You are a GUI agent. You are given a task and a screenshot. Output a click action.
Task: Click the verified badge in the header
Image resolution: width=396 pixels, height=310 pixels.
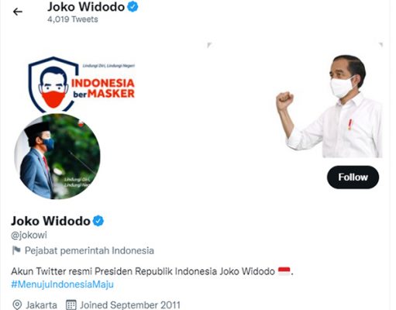click(x=133, y=6)
